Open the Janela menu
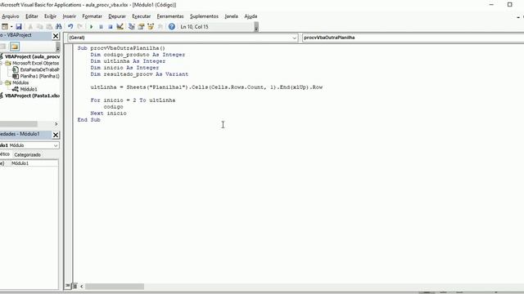Image resolution: width=524 pixels, height=294 pixels. (x=231, y=16)
